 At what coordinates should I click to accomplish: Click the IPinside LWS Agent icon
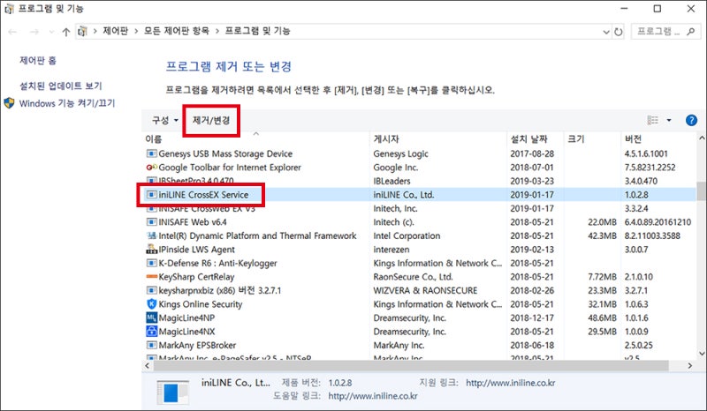click(151, 249)
